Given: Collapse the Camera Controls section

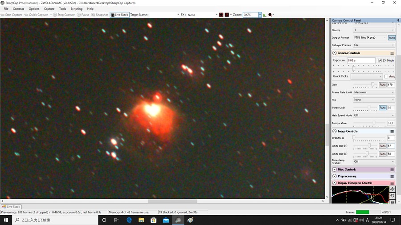Looking at the screenshot, I should (x=334, y=53).
